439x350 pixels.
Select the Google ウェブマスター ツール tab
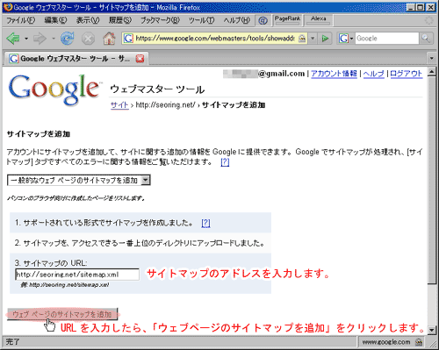tap(76, 59)
